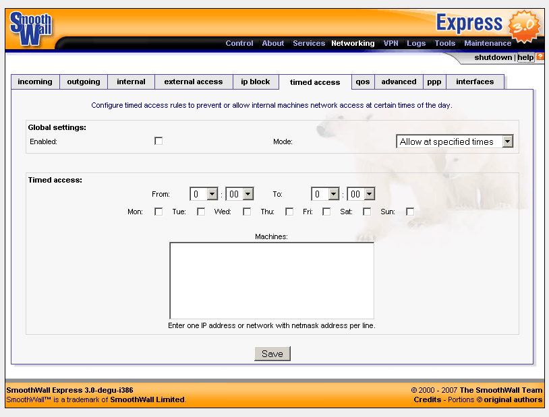Open the Logs menu

tap(416, 43)
